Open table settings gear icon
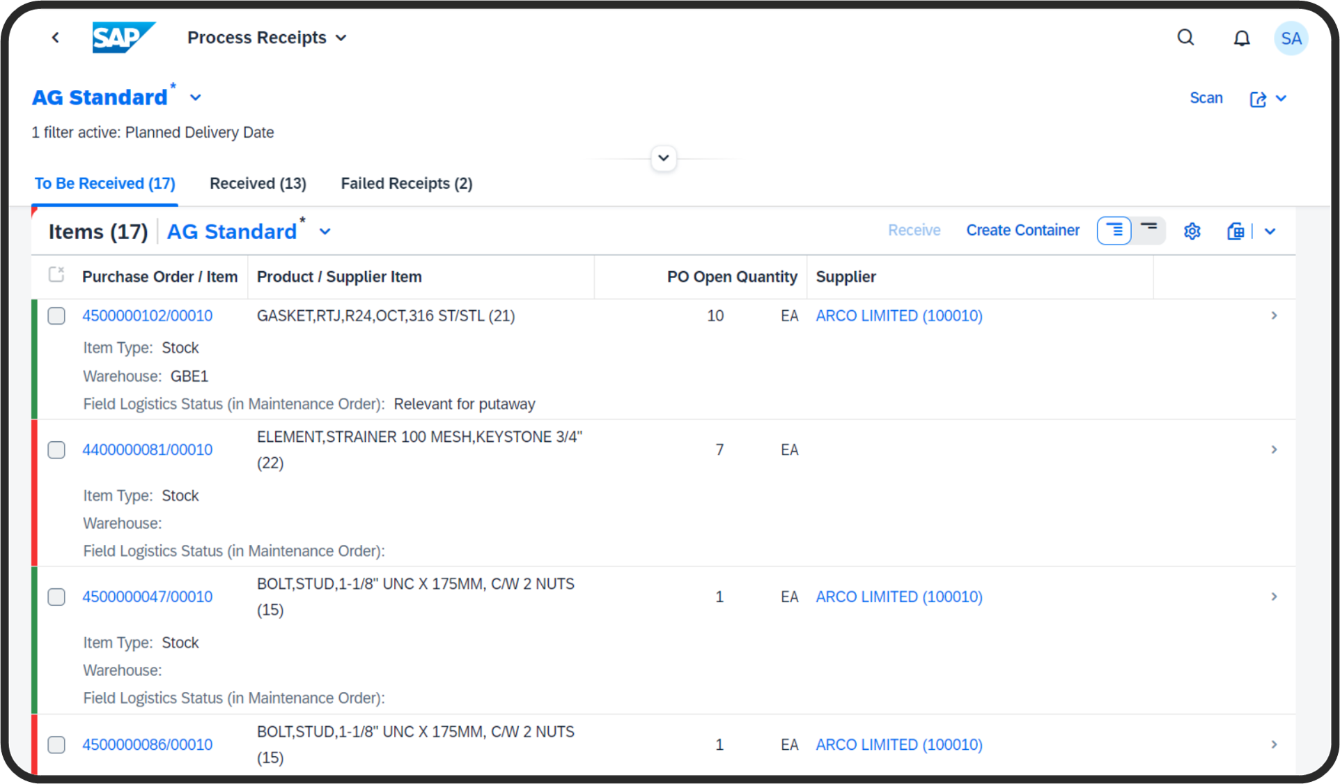This screenshot has height=784, width=1340. click(1192, 231)
